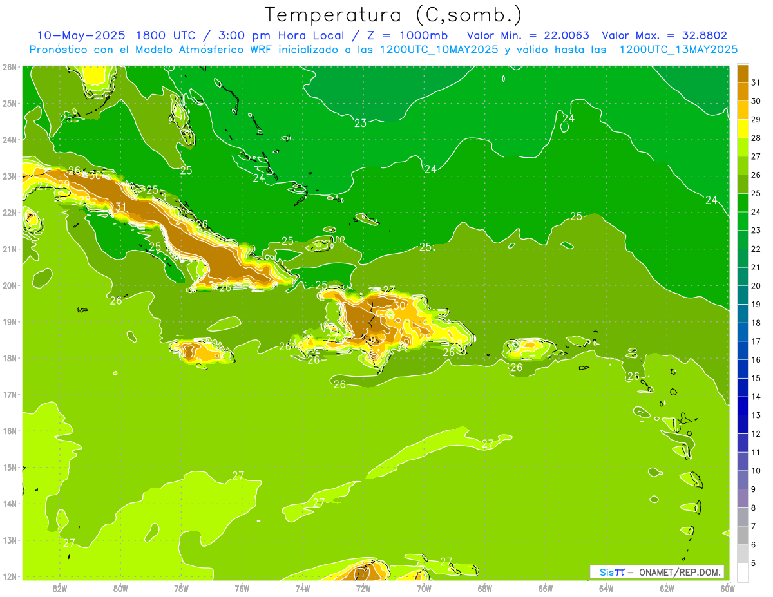The width and height of the screenshot is (773, 597).
Task: Click the "15N" latitude axis label
Action: pos(9,468)
